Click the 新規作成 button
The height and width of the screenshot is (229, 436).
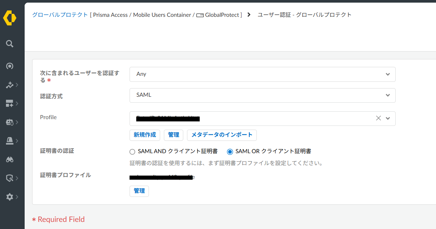pos(145,135)
